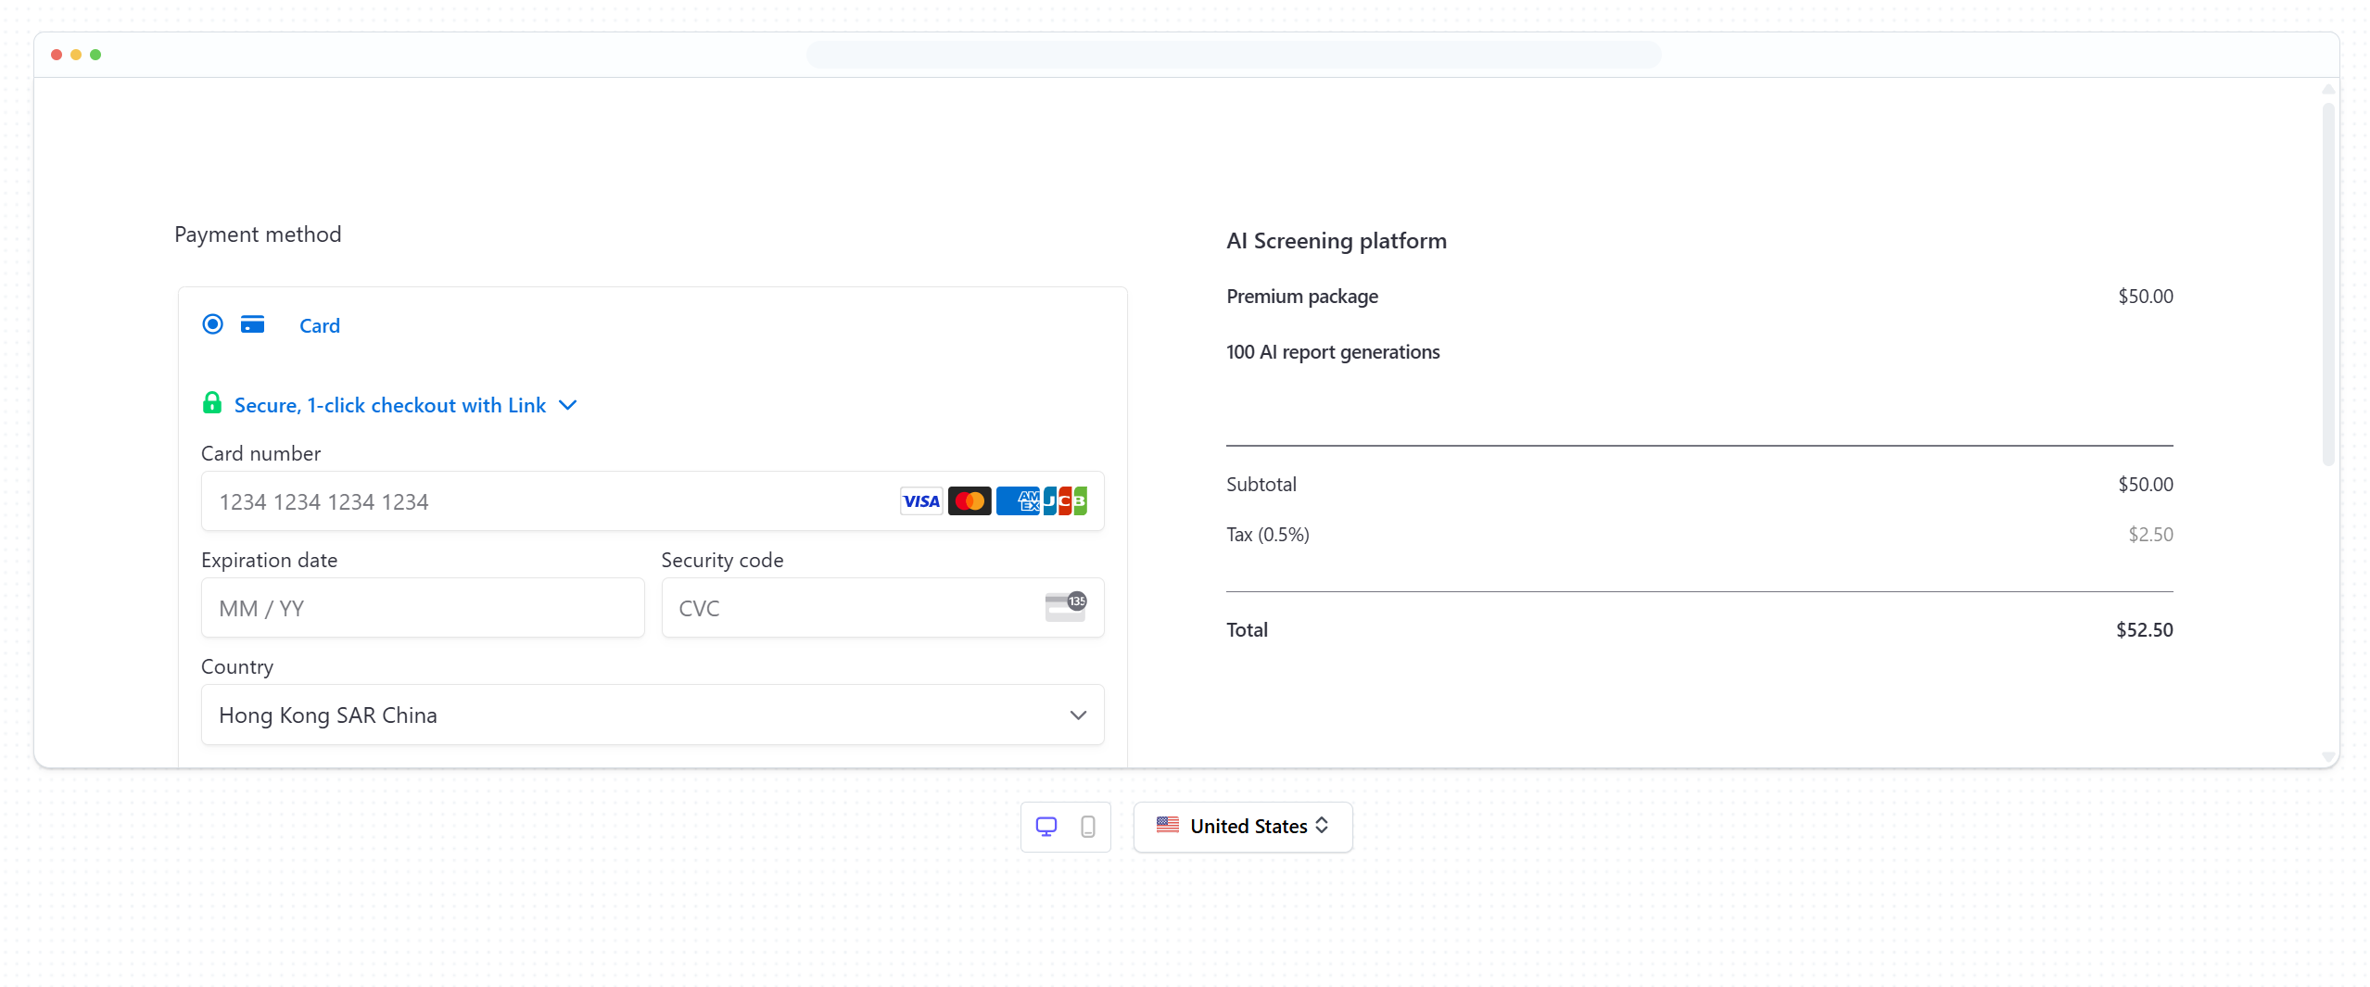Click the Premium package item name
This screenshot has height=987, width=2370.
pos(1302,297)
